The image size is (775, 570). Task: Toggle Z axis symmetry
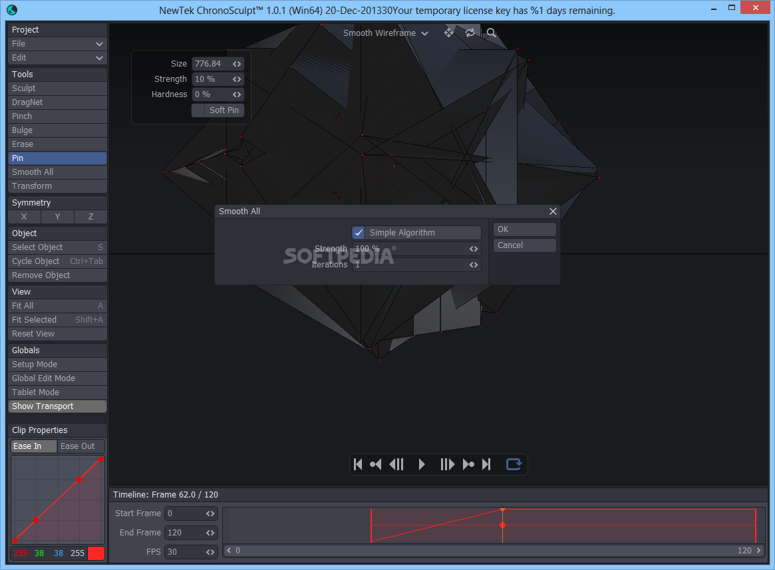[90, 217]
